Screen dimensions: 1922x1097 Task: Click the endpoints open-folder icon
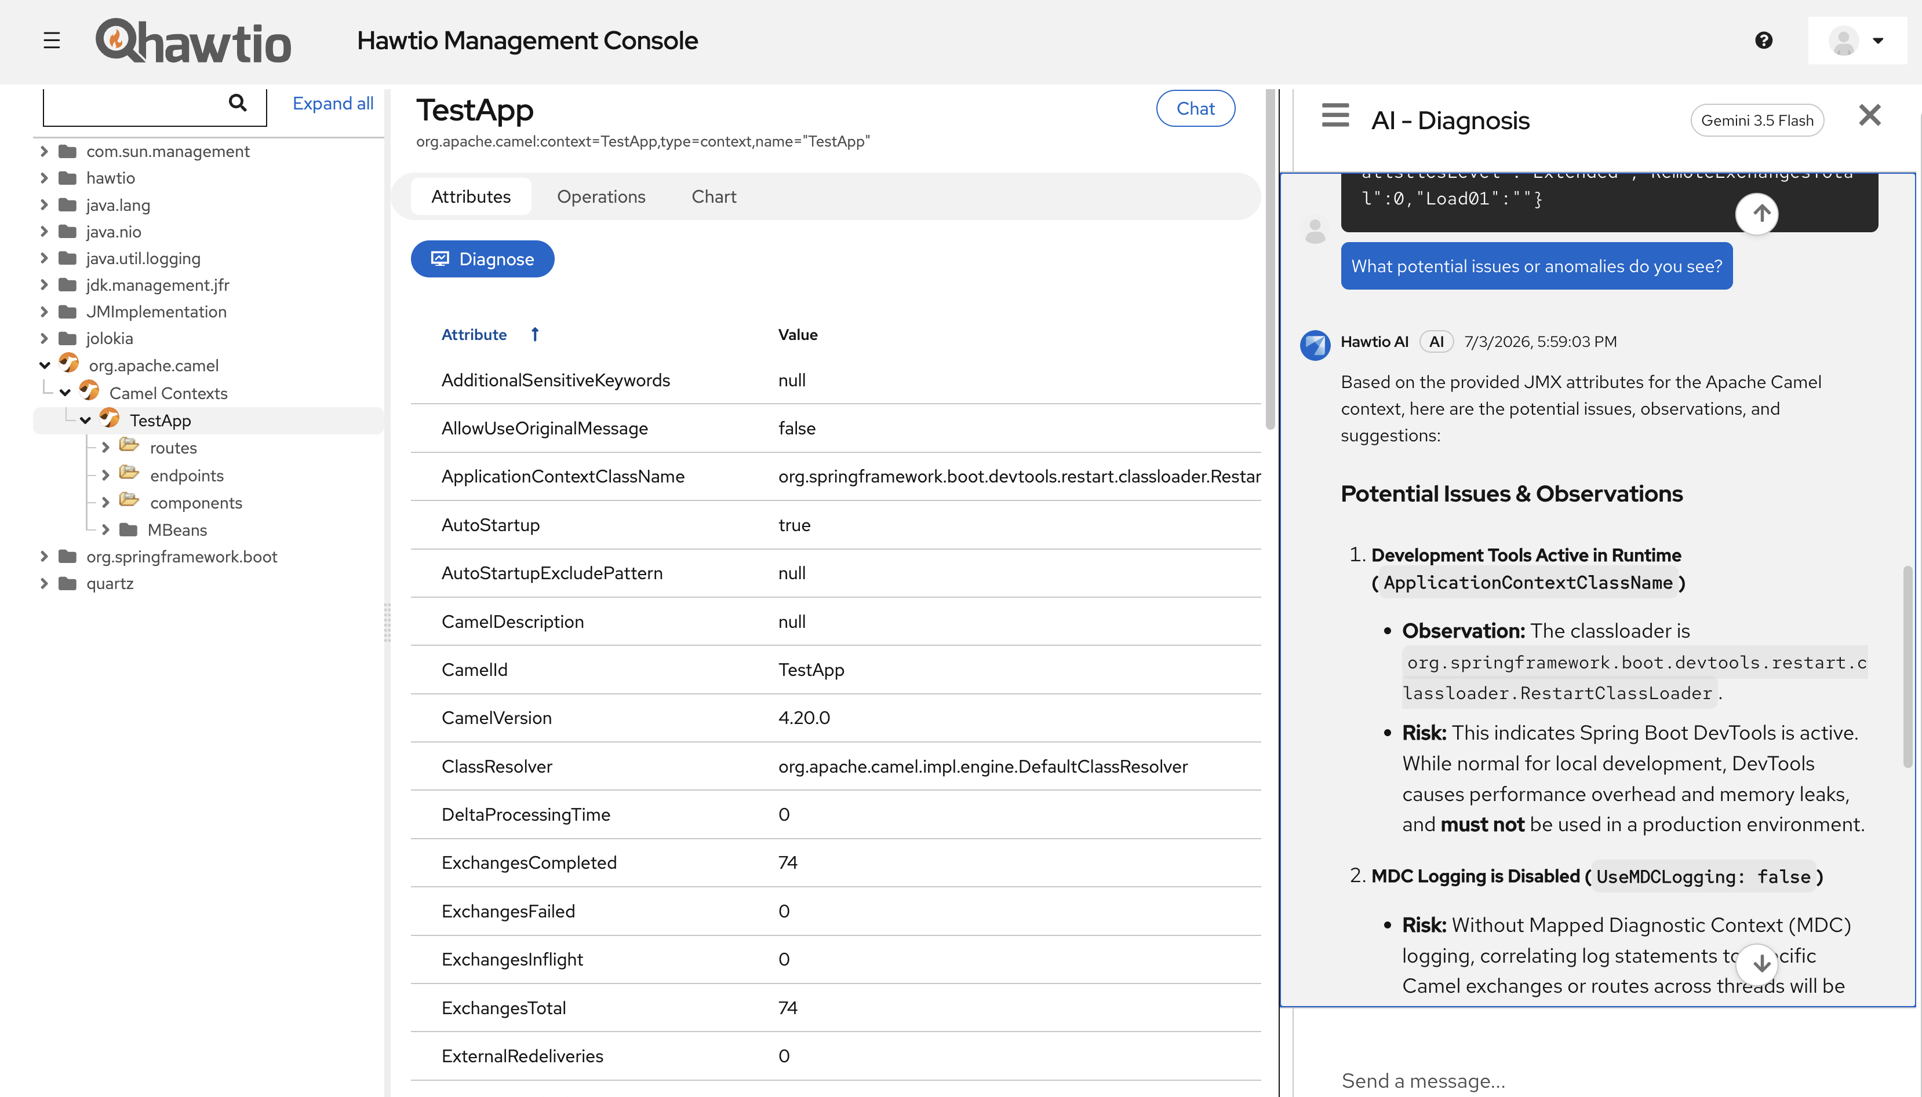pyautogui.click(x=129, y=473)
